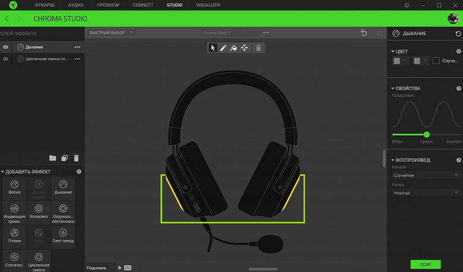Open the Конец dropdown set to Никогда
Image resolution: width=463 pixels, height=272 pixels.
point(426,193)
